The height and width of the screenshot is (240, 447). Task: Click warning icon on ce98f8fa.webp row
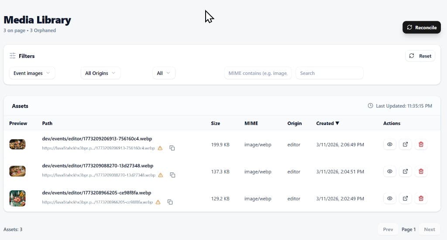tap(158, 202)
